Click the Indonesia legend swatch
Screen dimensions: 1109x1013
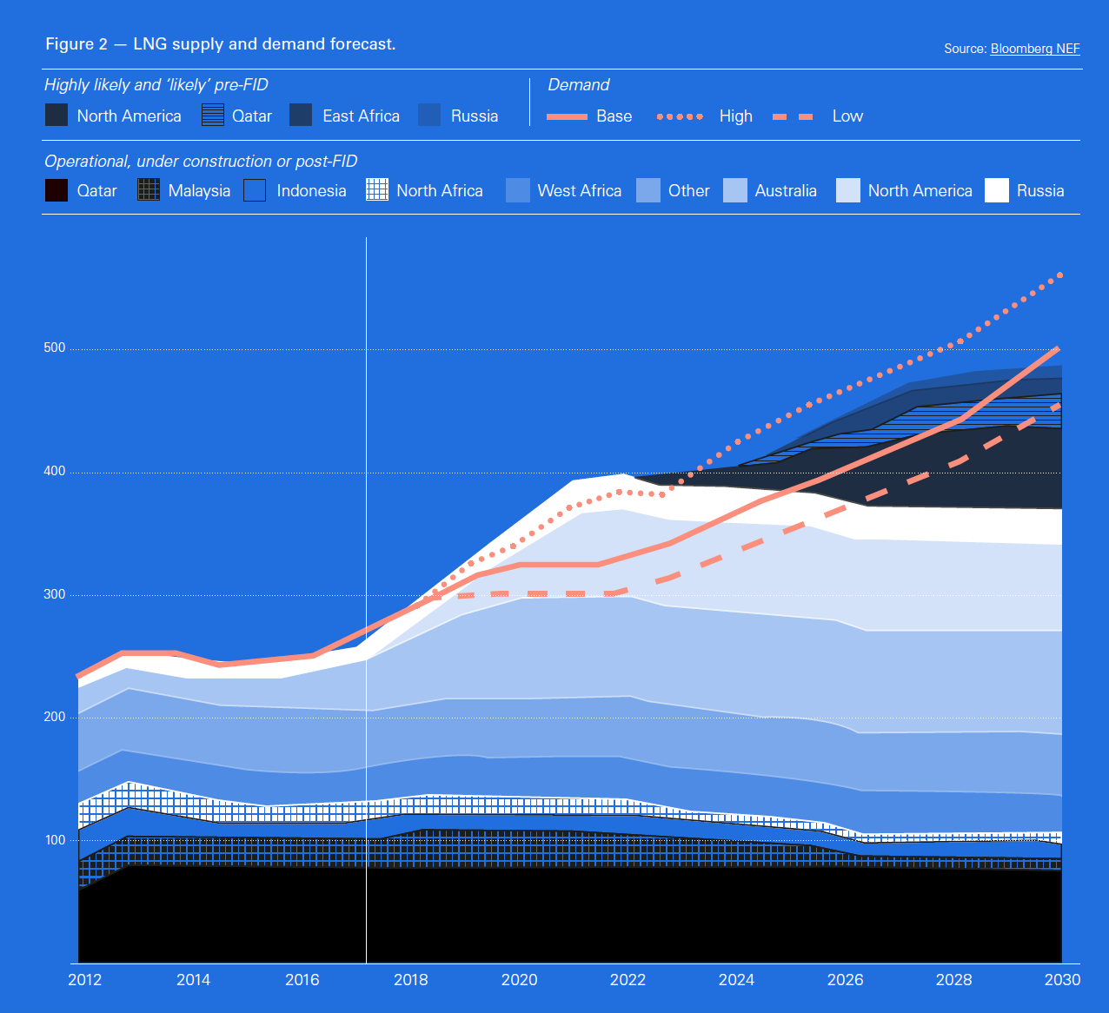coord(255,190)
